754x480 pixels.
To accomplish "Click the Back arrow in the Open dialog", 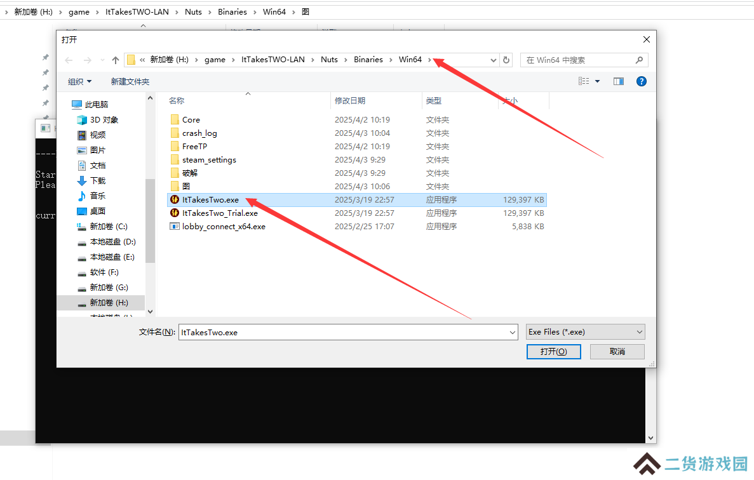I will [69, 60].
